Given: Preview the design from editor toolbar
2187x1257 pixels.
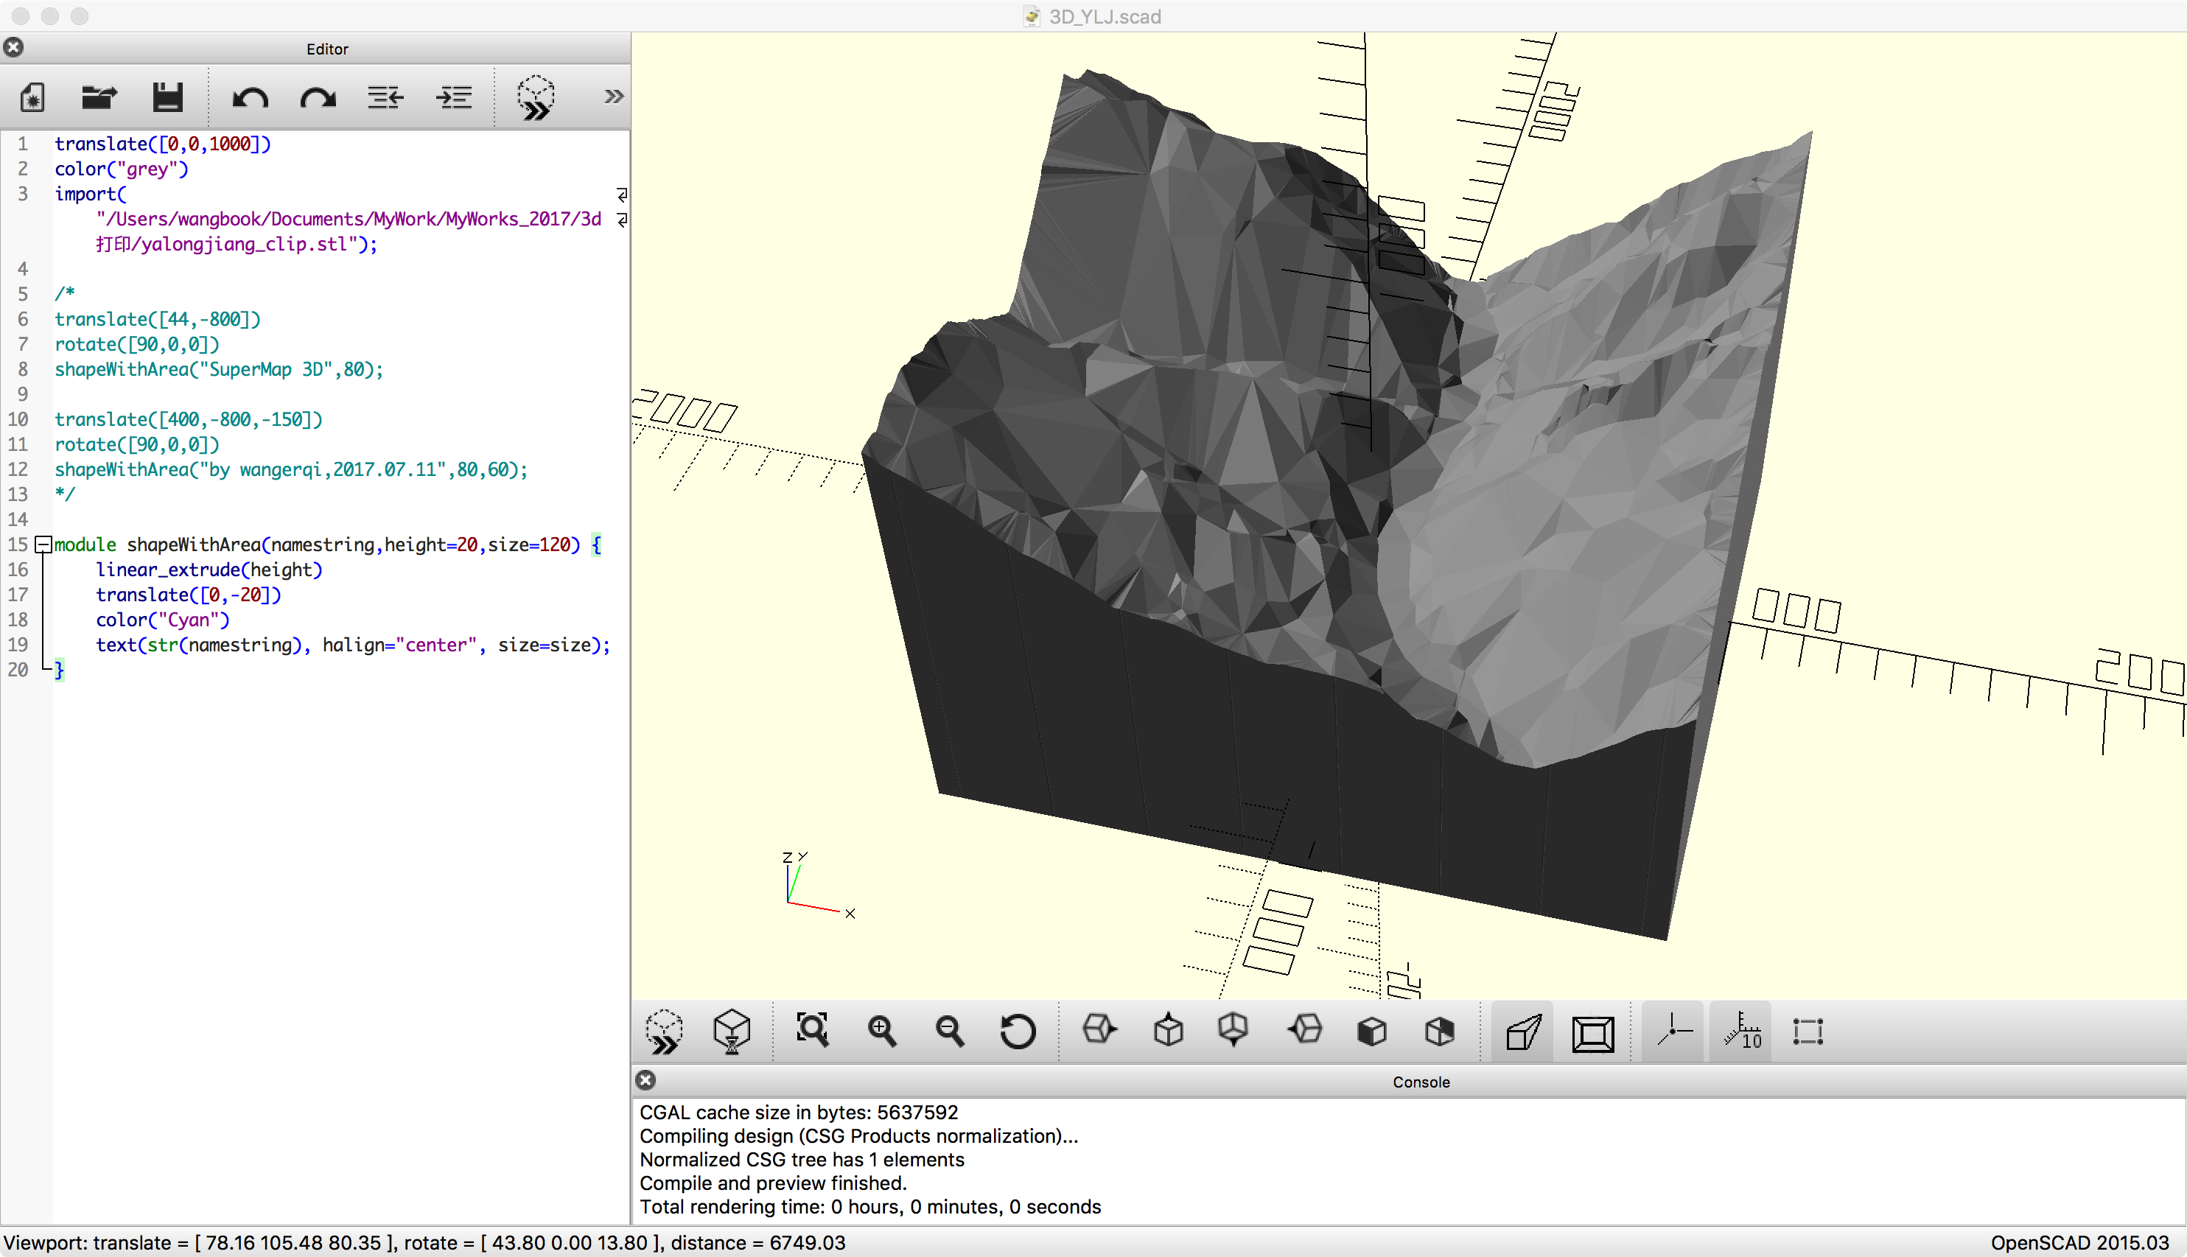Looking at the screenshot, I should (x=535, y=97).
